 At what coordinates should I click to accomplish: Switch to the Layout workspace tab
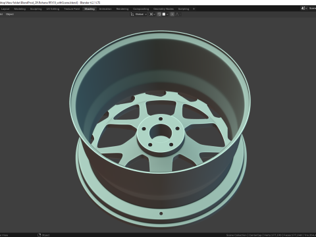click(5, 9)
